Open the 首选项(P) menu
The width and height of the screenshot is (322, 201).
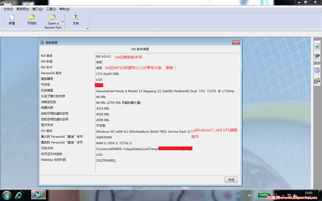tap(23, 9)
